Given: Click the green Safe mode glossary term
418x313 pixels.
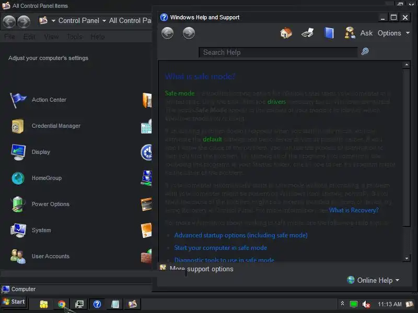Looking at the screenshot, I should coord(180,93).
